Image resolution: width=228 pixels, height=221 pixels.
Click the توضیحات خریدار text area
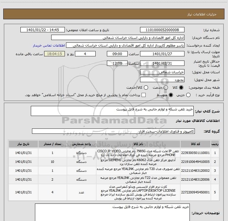(112, 212)
